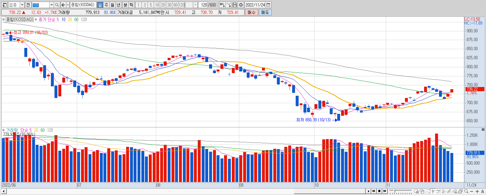Viewport: 486px width, 195px height.
Task: Click the candlestick chart-type icon in top toolbar
Action: tap(222, 5)
